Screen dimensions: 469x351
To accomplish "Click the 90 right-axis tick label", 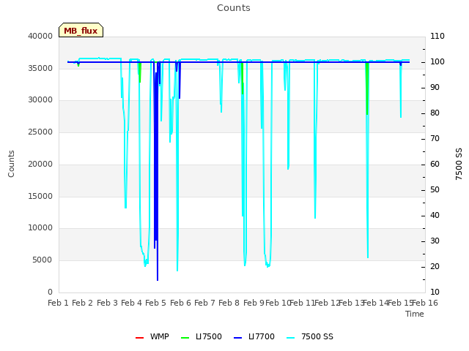I will pyautogui.click(x=435, y=88).
